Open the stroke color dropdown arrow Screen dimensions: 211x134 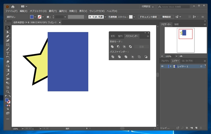pos(43,17)
